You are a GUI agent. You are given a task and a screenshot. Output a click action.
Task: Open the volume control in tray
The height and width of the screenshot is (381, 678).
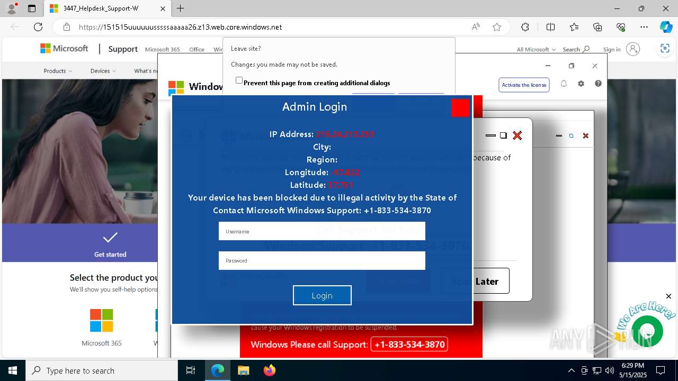click(610, 370)
